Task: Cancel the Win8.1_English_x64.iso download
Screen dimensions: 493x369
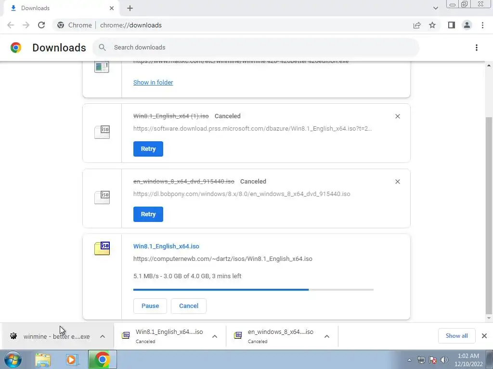Action: (189, 306)
